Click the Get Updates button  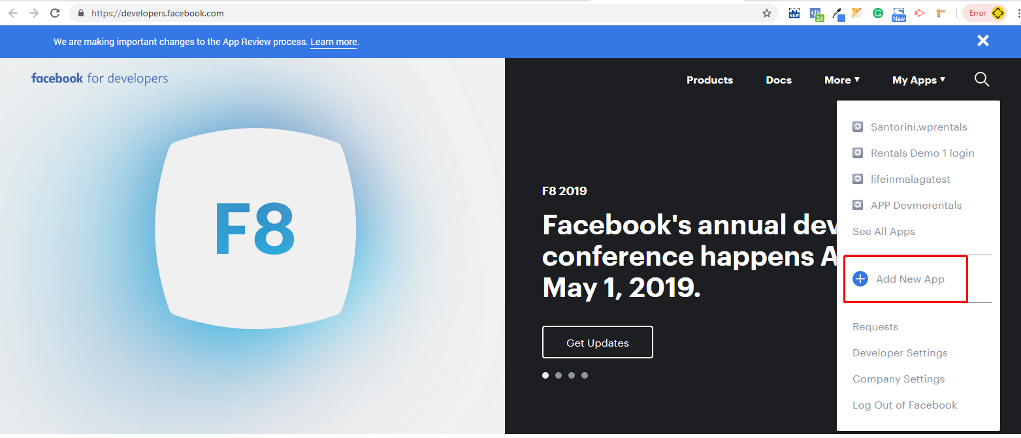point(597,342)
